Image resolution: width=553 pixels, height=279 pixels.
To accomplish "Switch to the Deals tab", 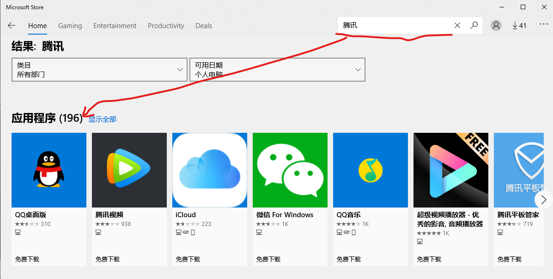I will coord(203,26).
